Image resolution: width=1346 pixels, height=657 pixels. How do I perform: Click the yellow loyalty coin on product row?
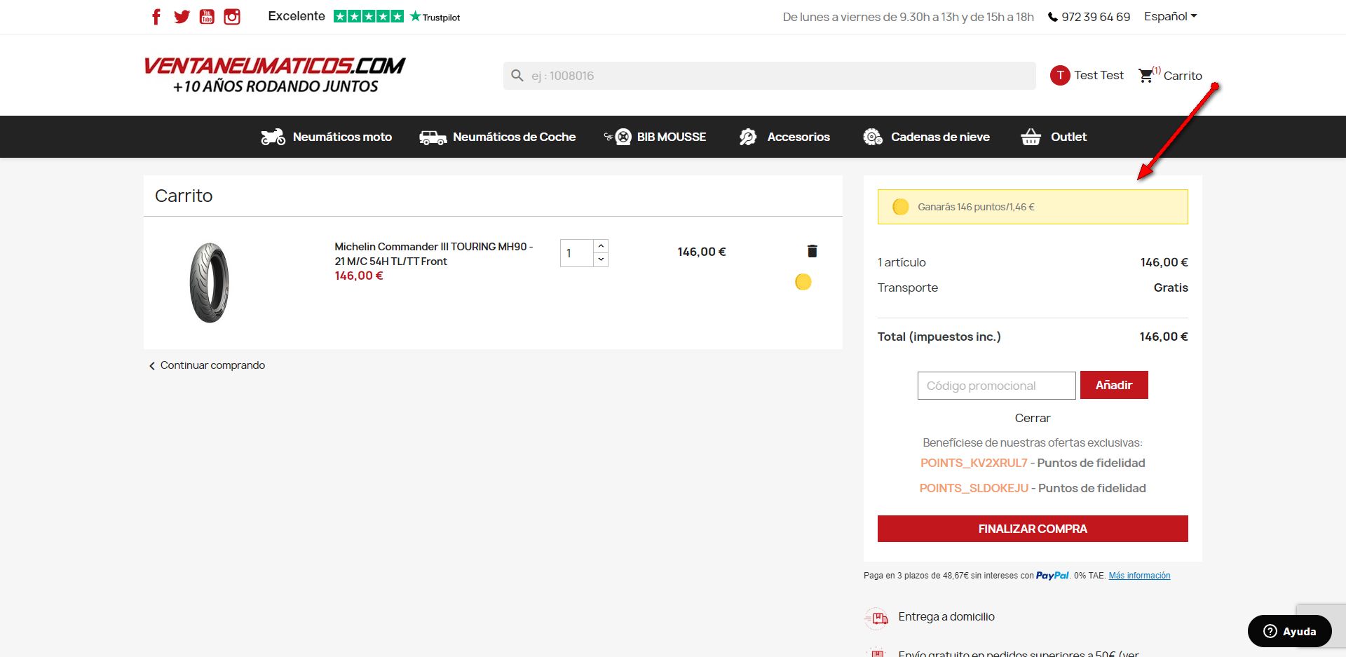(803, 282)
